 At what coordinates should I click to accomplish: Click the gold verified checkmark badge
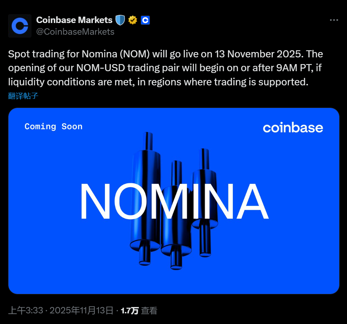click(133, 20)
